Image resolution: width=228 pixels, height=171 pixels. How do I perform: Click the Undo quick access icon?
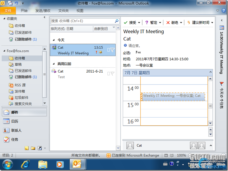[17, 3]
